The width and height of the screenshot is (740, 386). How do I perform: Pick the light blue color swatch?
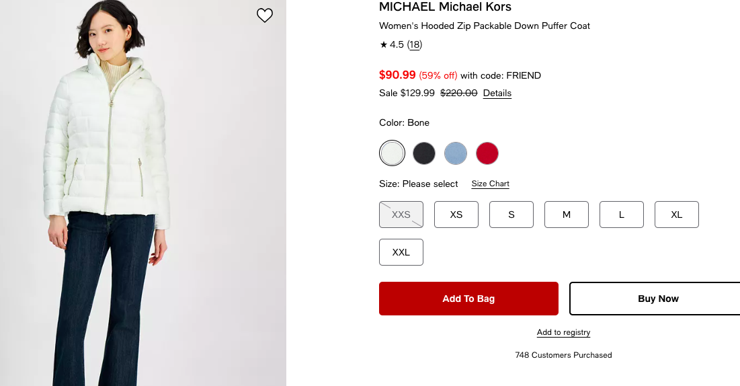point(456,153)
